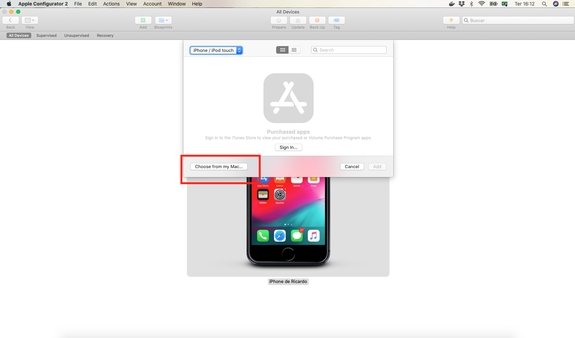Switch to grid view in dialog
Screen dimensions: 575x338
282,50
